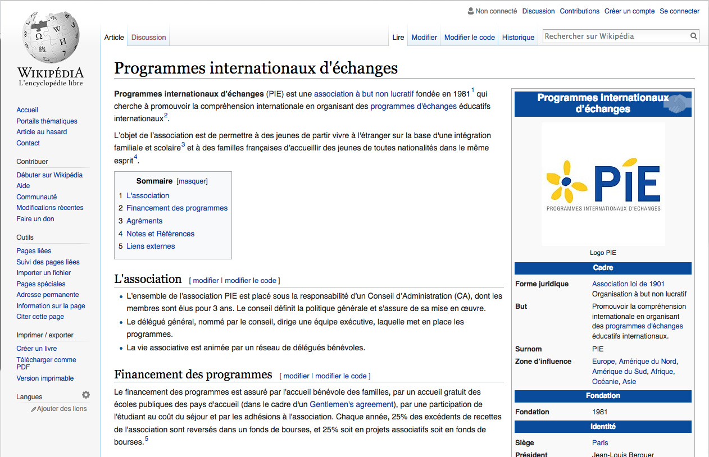Open Europe link in Zone d'influence
The width and height of the screenshot is (709, 457).
click(603, 362)
